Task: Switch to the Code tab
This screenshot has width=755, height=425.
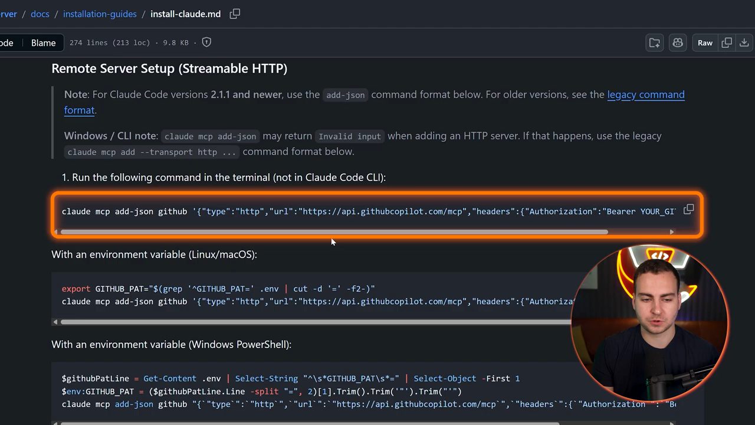Action: [6, 42]
